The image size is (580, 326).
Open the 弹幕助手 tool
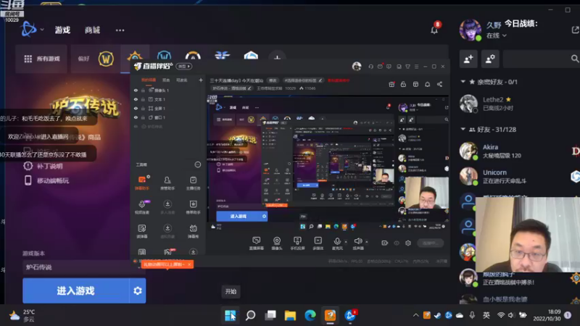point(142,183)
